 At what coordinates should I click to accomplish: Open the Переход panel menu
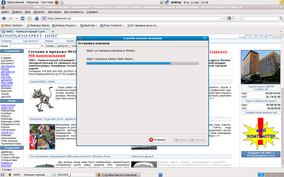click(x=33, y=2)
